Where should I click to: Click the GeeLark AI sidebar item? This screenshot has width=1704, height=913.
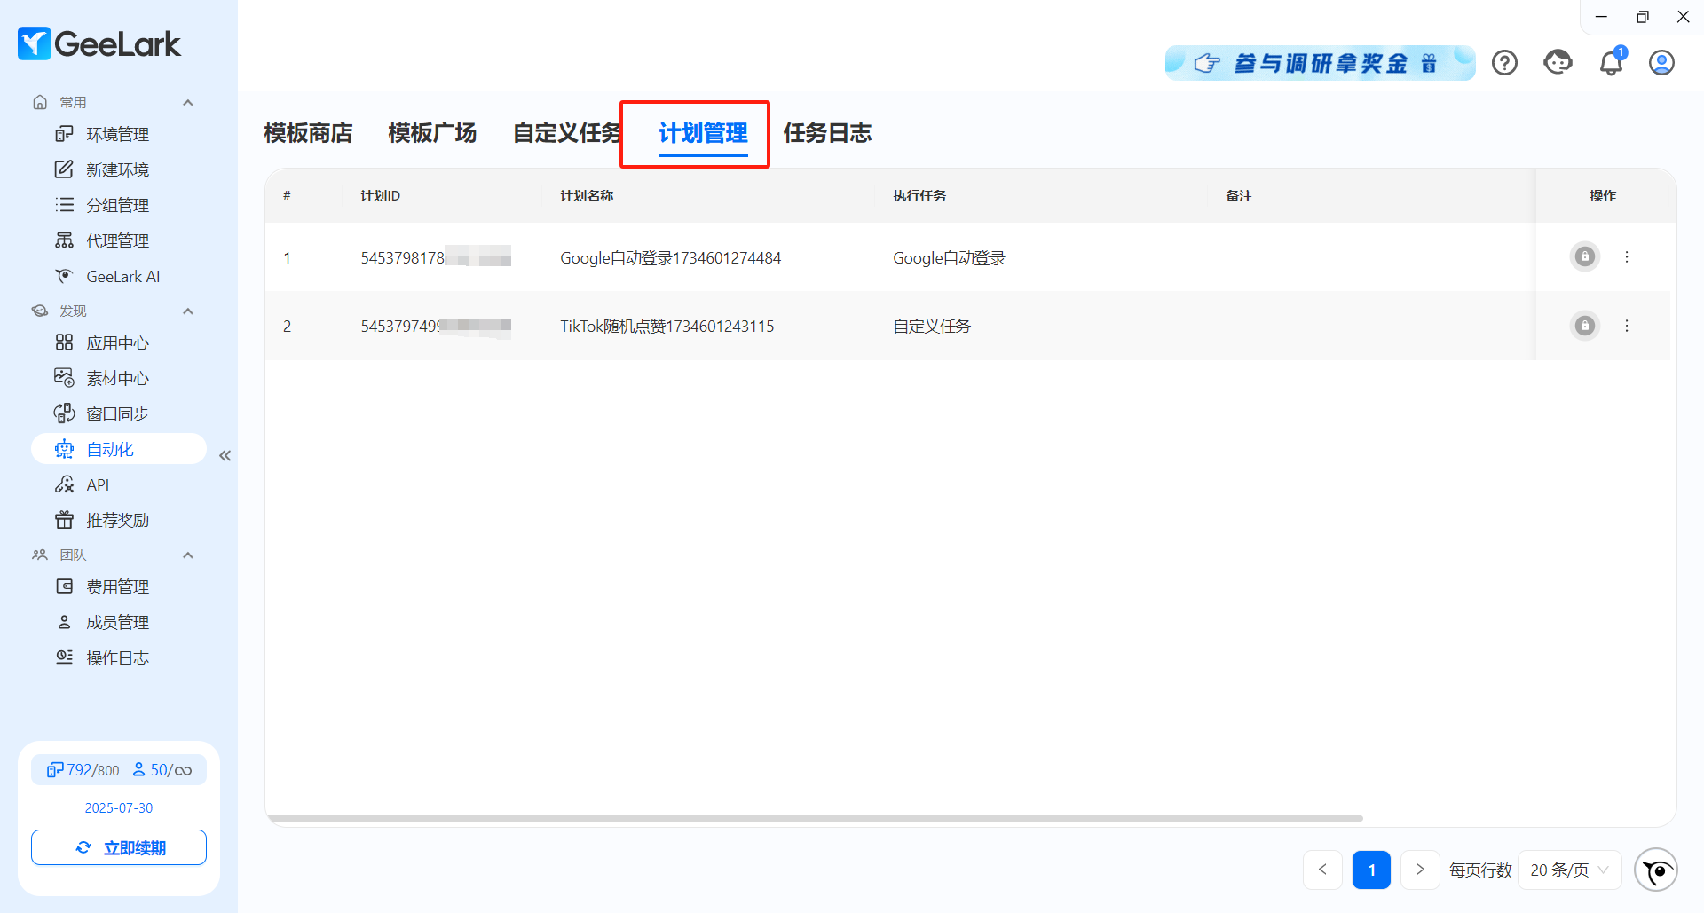point(122,277)
